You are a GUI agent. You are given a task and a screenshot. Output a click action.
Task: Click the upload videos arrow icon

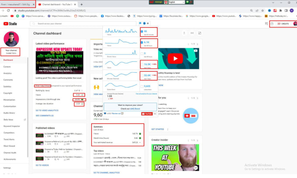point(184,33)
